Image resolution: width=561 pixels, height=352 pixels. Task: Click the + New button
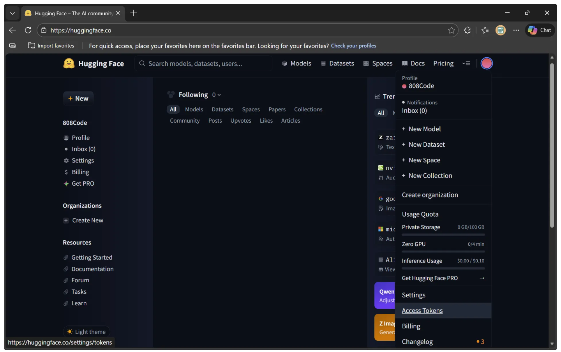[78, 99]
